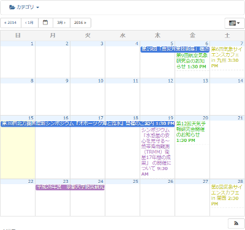Select day 21 in the calendar
This screenshot has height=230, width=245.
(240, 118)
